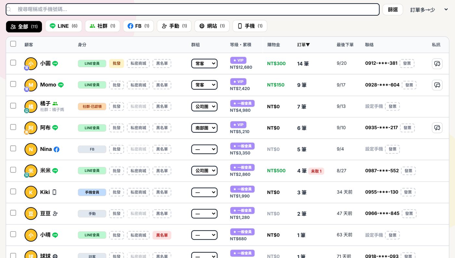Open group dropdown 南部團 for 阿布
This screenshot has width=455, height=258.
[x=204, y=128]
